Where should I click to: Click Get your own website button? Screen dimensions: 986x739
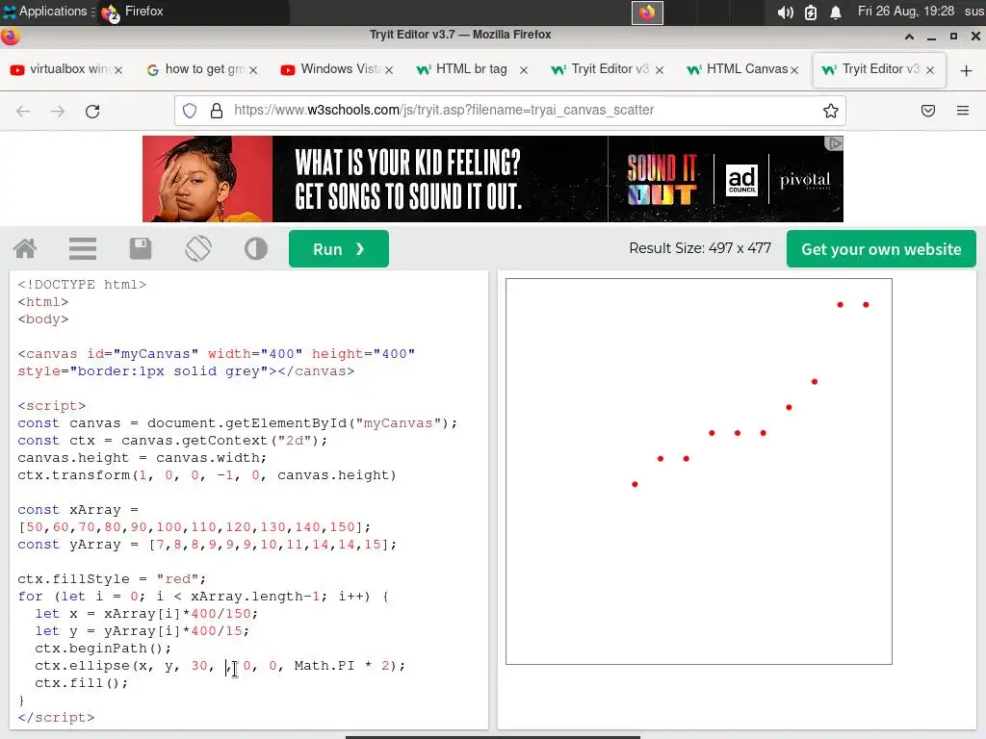click(881, 249)
